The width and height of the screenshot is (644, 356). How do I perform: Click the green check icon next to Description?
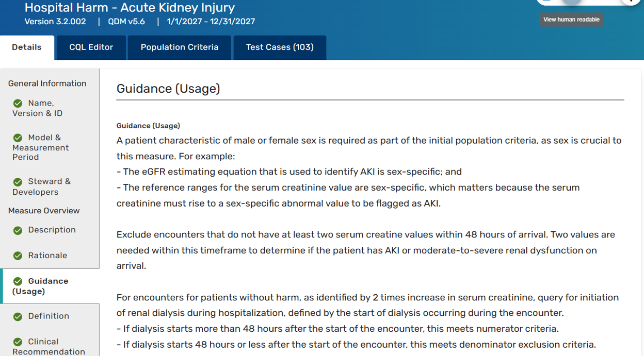tap(18, 230)
